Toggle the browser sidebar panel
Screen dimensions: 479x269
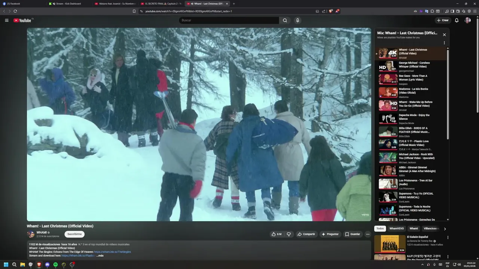tap(452, 11)
